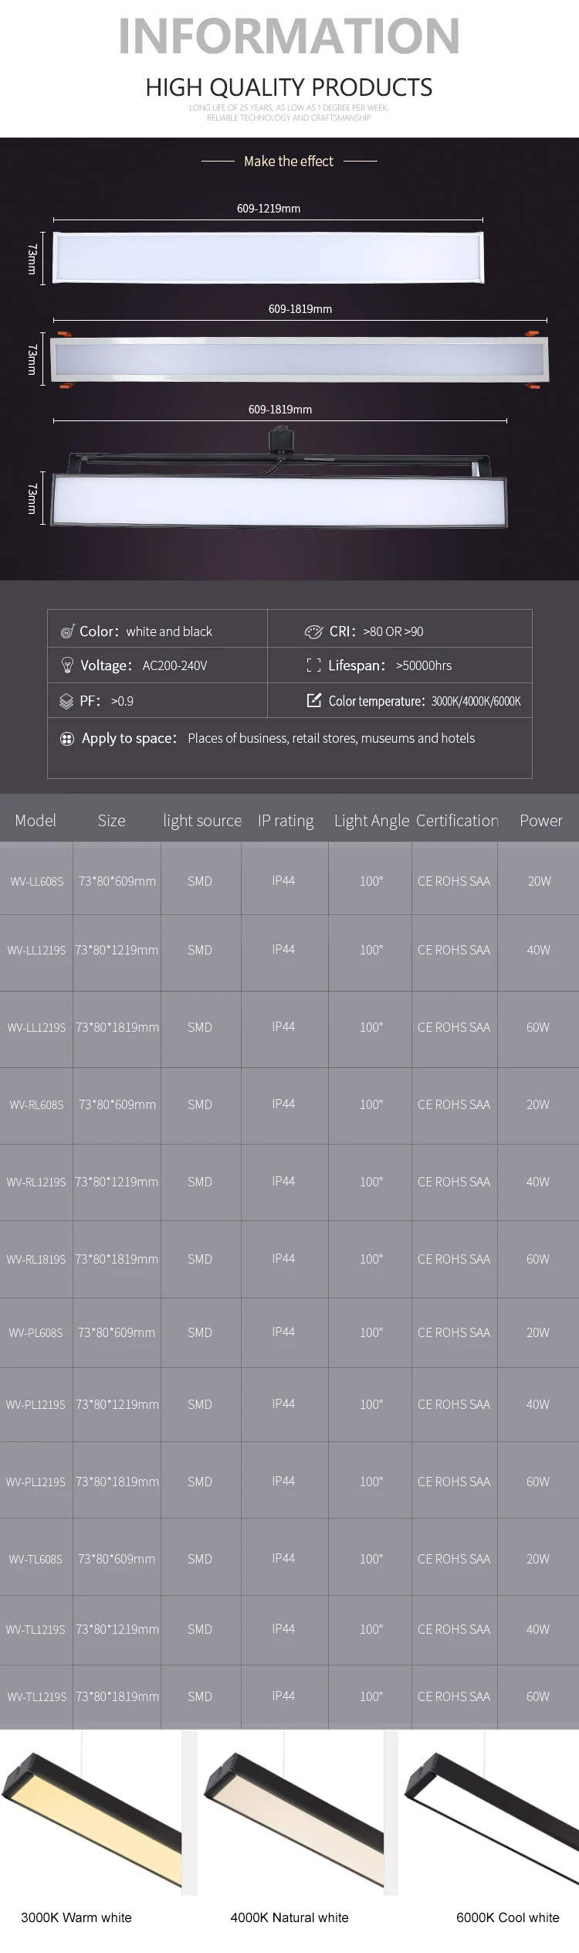579x1953 pixels.
Task: Click the HIGH QUALITY PRODUCTS heading
Action: pos(289,87)
